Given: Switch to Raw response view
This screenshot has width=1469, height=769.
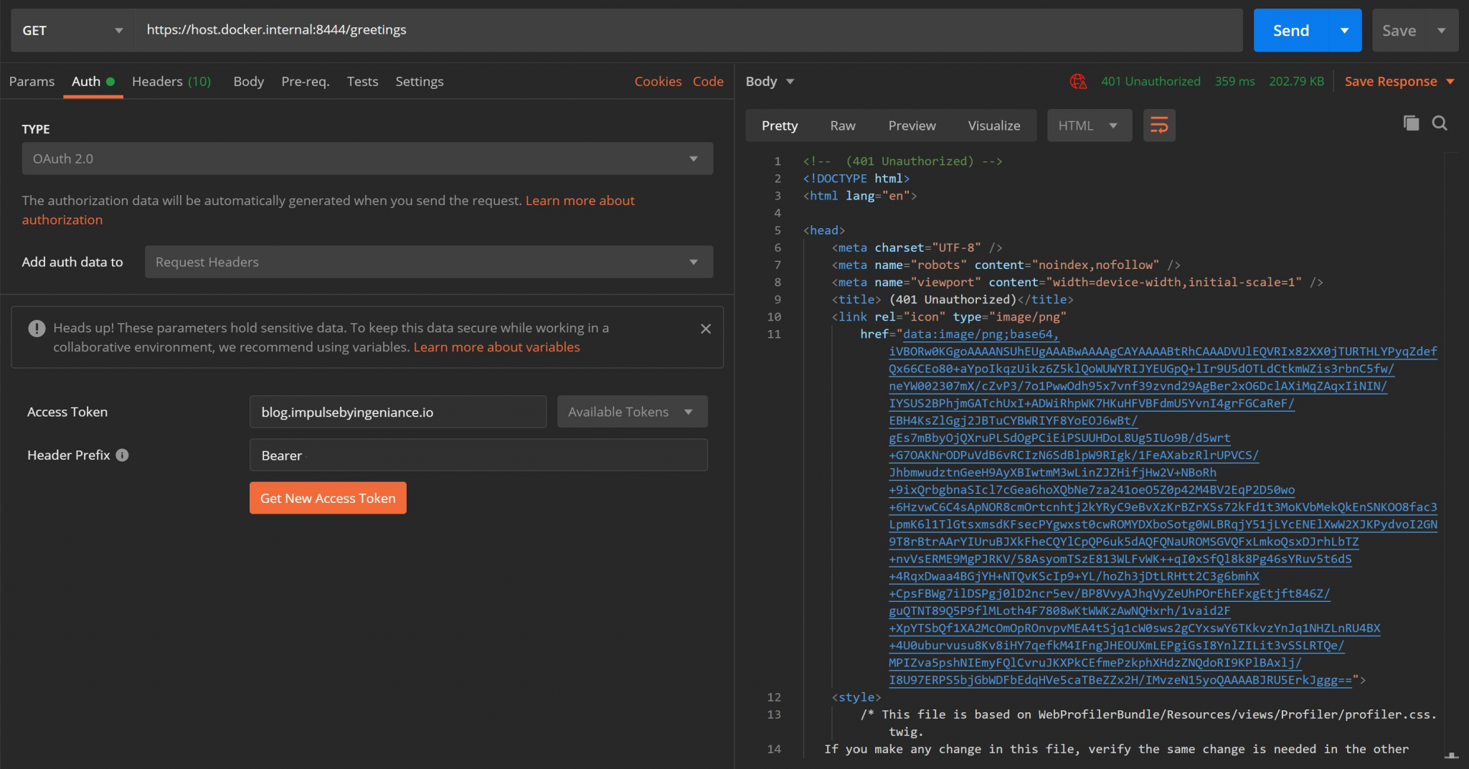Looking at the screenshot, I should 841,125.
